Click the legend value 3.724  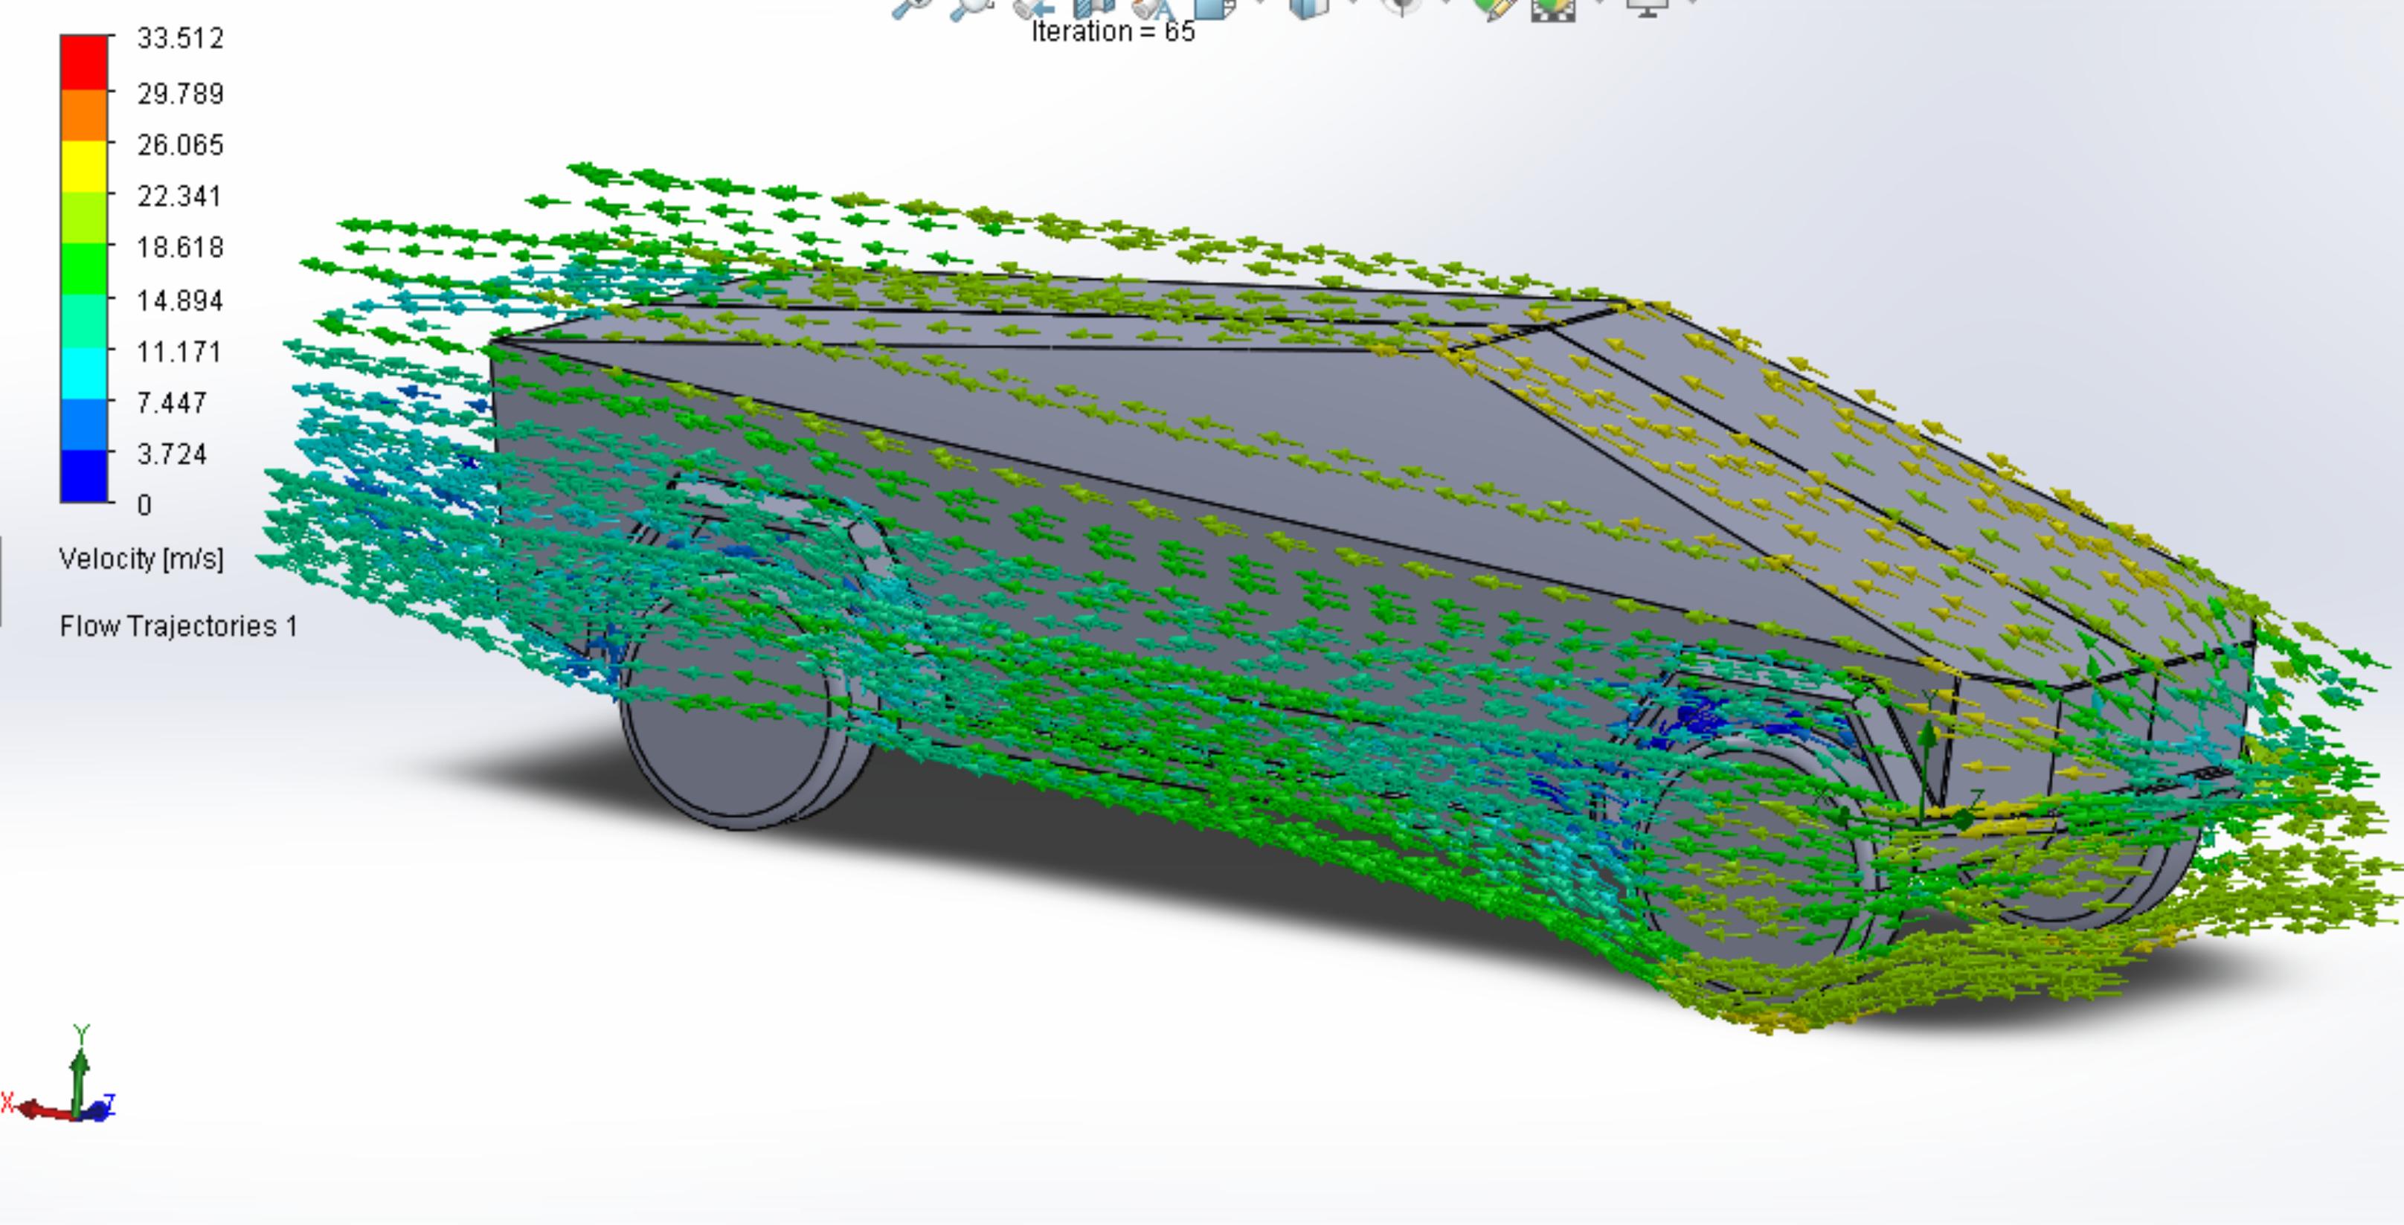(172, 454)
